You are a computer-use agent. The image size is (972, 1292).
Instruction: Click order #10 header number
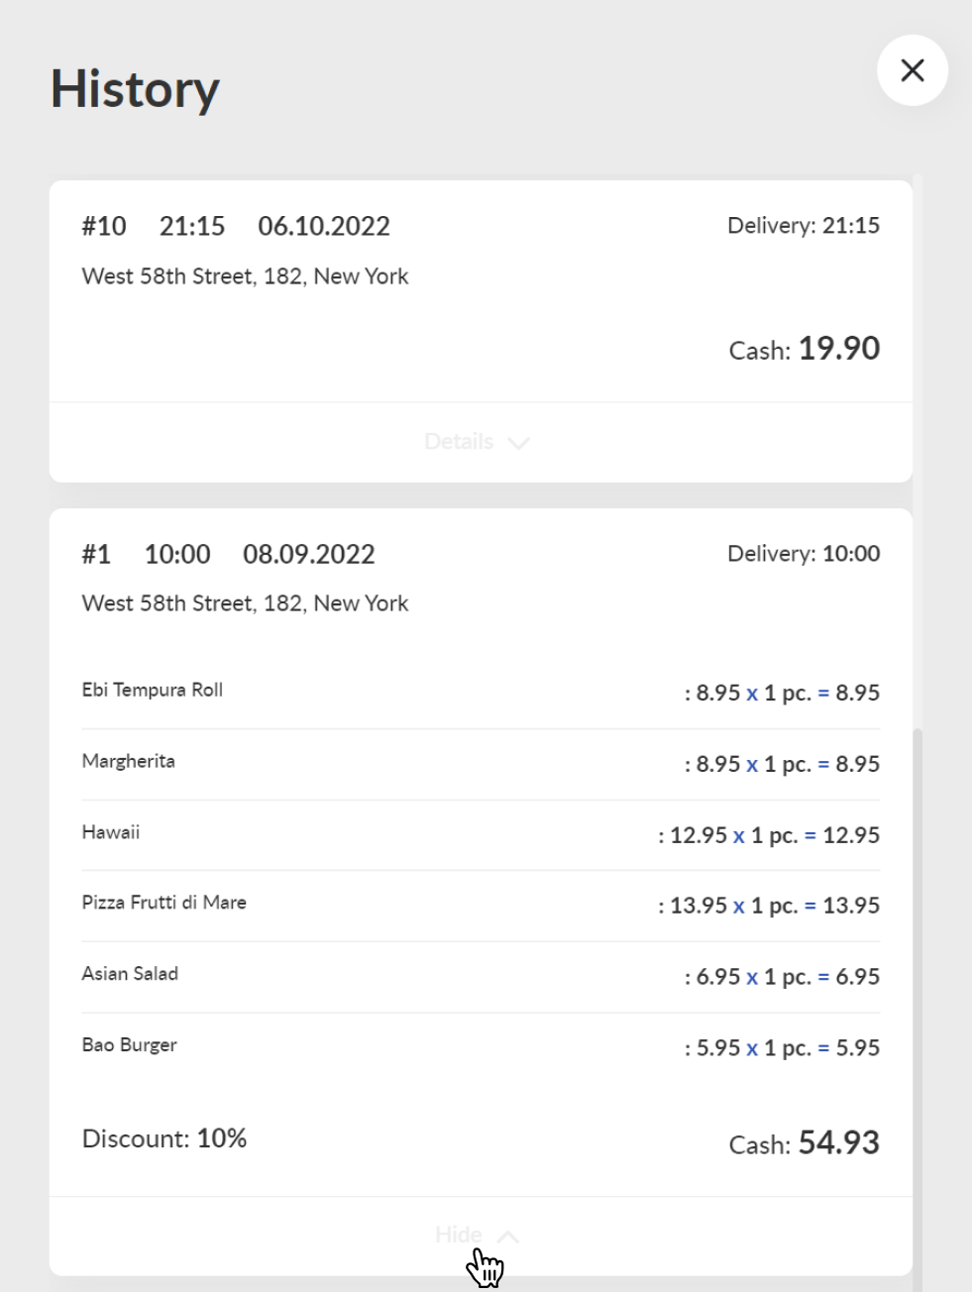pyautogui.click(x=104, y=226)
